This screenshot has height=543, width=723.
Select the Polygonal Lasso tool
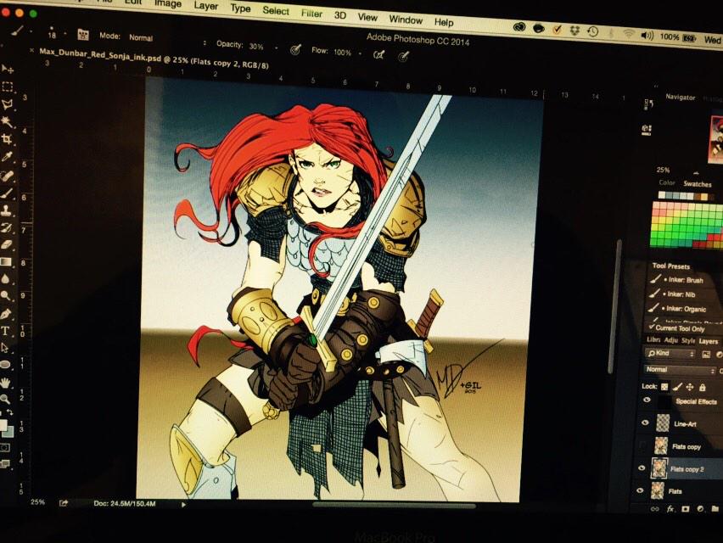[x=8, y=104]
